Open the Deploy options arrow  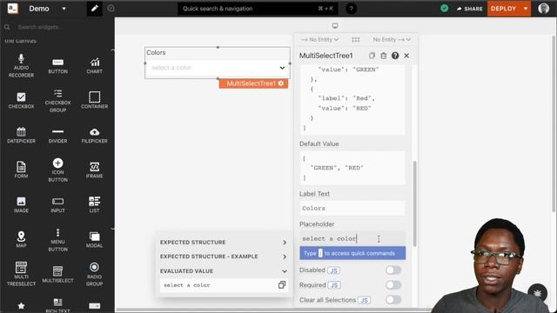coord(526,9)
